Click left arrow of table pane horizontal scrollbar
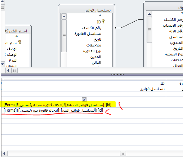Image resolution: width=183 pixels, height=157 pixels. (8, 71)
